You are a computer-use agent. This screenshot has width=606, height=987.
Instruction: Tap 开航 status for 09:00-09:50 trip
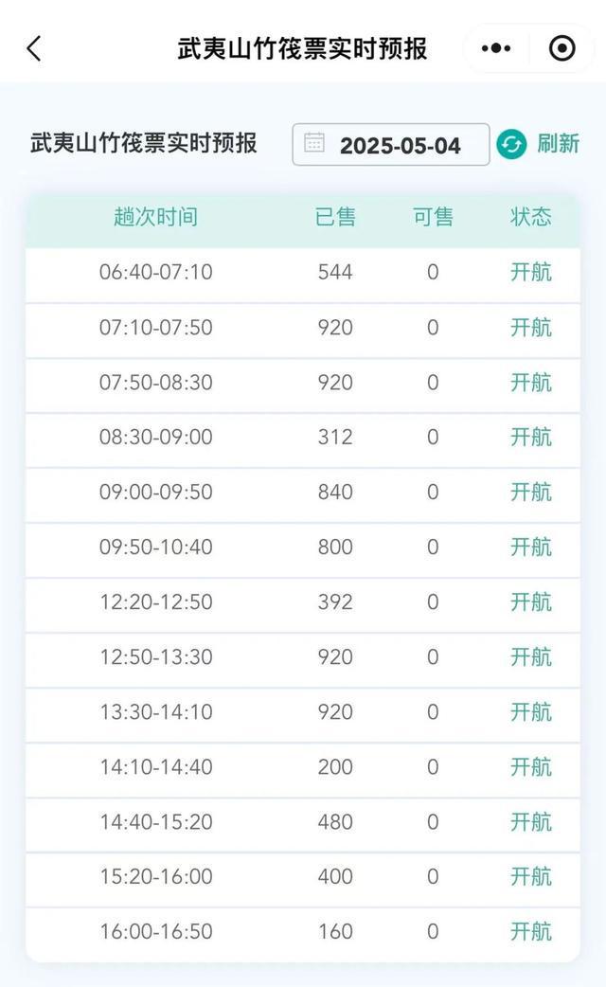pyautogui.click(x=530, y=493)
